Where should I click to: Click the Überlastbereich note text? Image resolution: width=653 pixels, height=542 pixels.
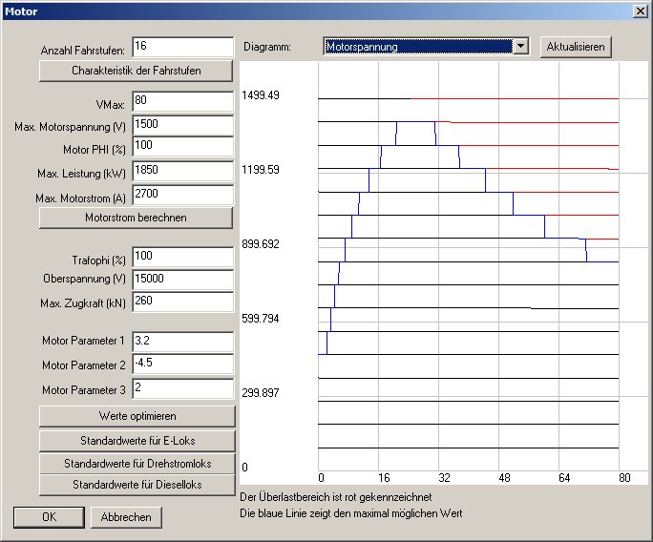336,497
